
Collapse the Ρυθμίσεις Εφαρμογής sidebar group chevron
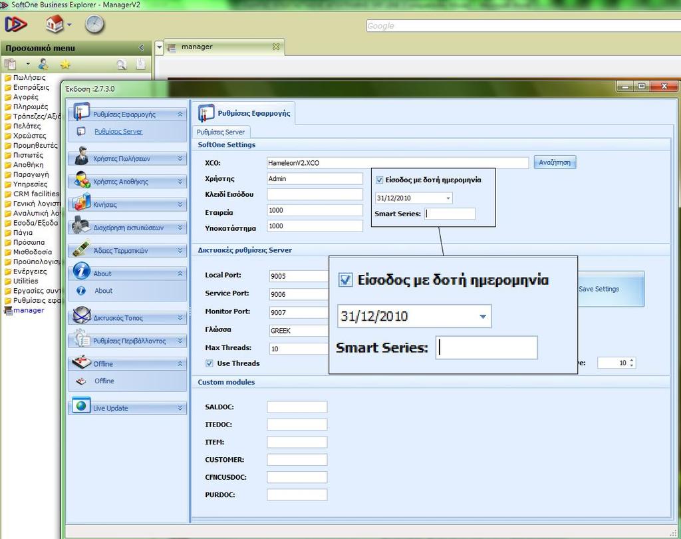[180, 114]
